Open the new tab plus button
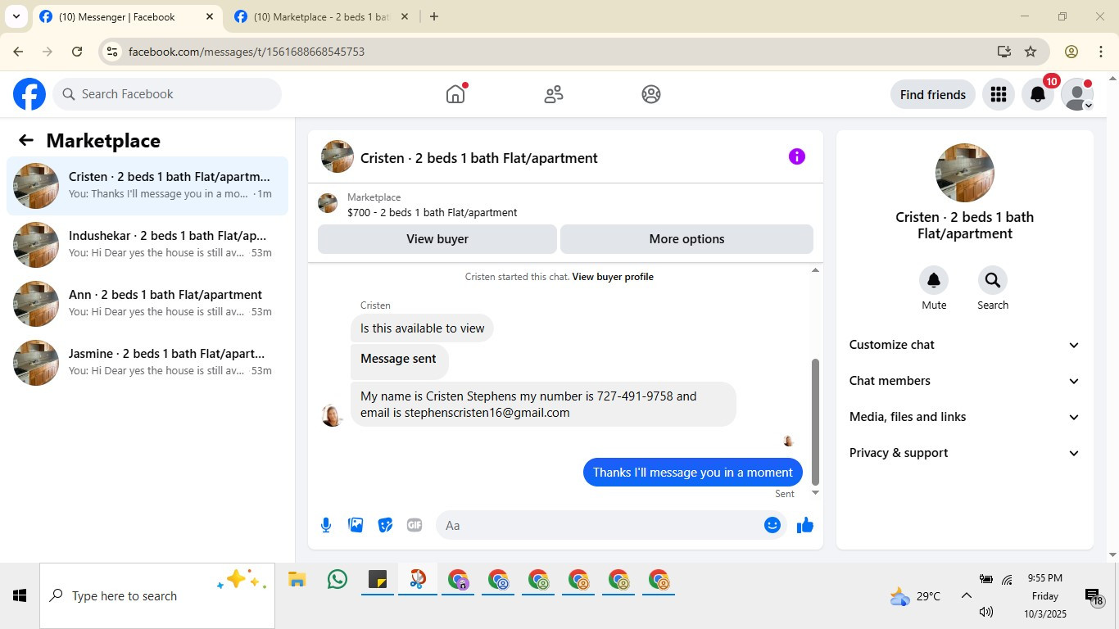The height and width of the screenshot is (629, 1119). coord(434,16)
